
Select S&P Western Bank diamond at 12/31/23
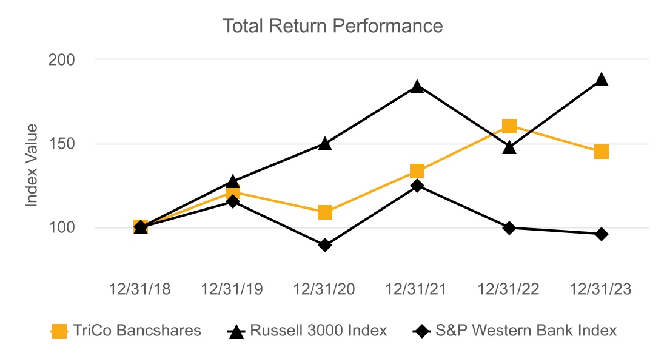602,234
